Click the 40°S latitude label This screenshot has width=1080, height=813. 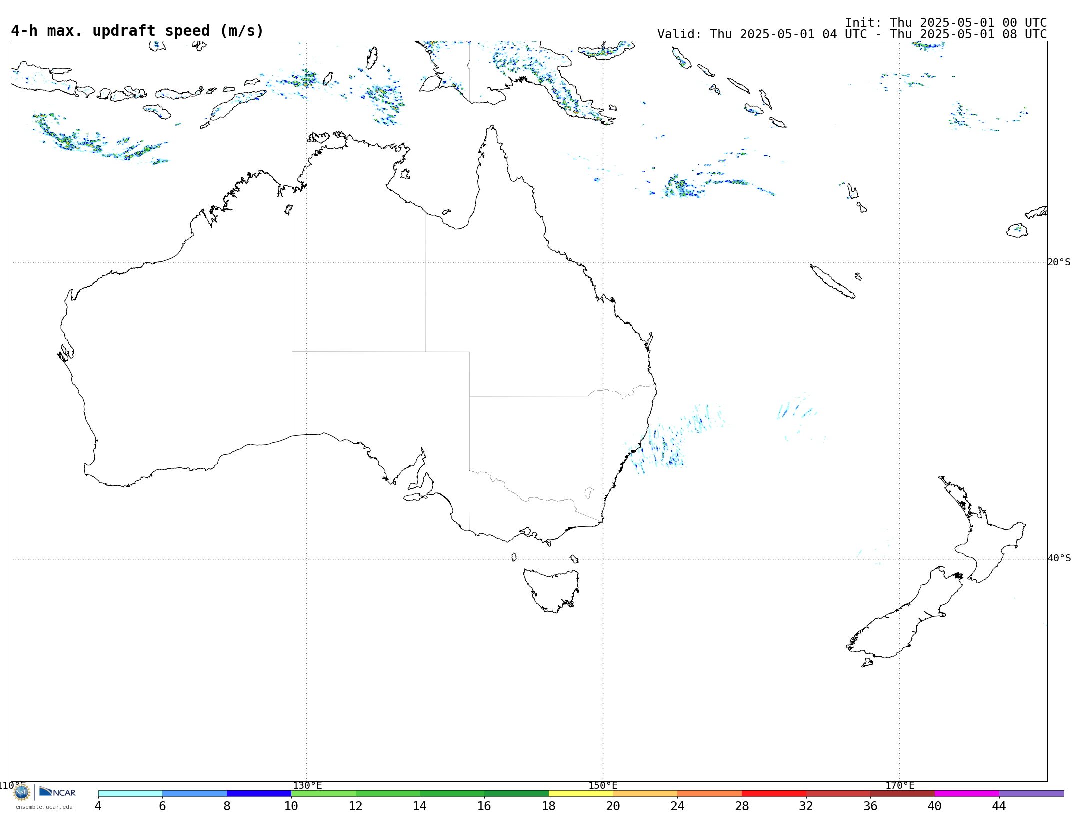click(1059, 558)
